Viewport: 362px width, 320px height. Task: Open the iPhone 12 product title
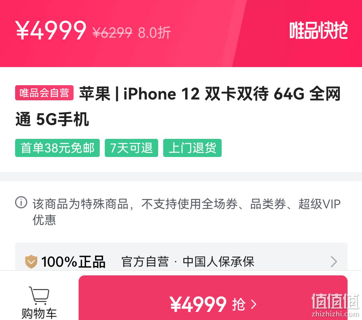click(178, 107)
